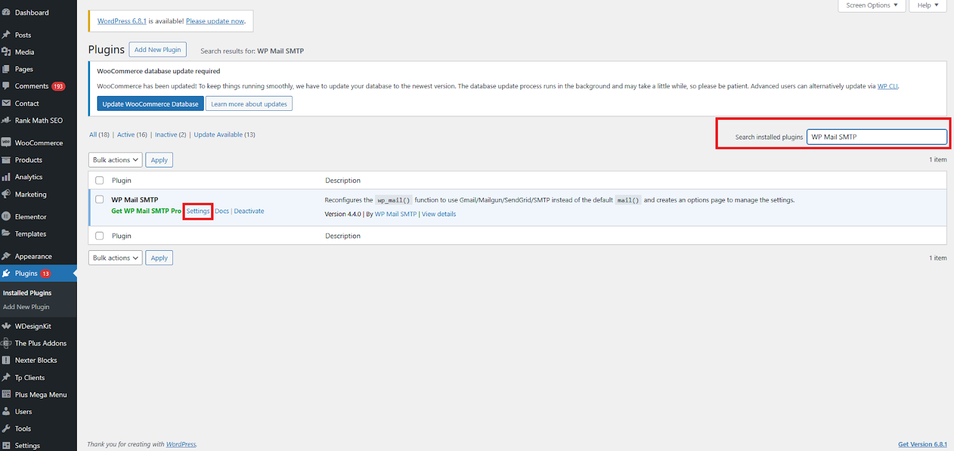
Task: Click the WordPress 6.8.1 notice link
Action: pyautogui.click(x=122, y=21)
